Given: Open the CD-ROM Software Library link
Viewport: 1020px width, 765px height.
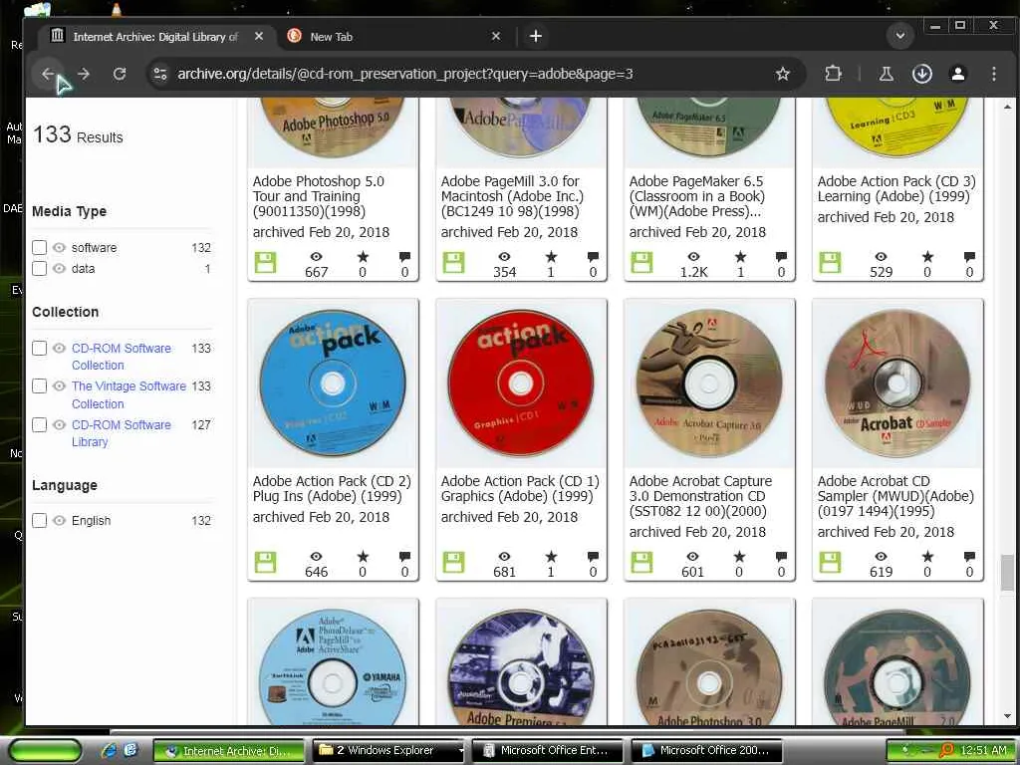Looking at the screenshot, I should coord(121,433).
